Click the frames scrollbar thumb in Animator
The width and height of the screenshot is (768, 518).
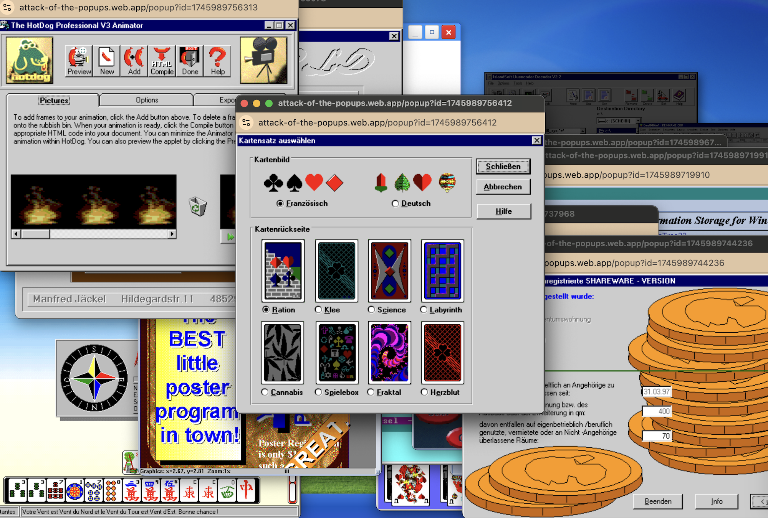[x=35, y=234]
